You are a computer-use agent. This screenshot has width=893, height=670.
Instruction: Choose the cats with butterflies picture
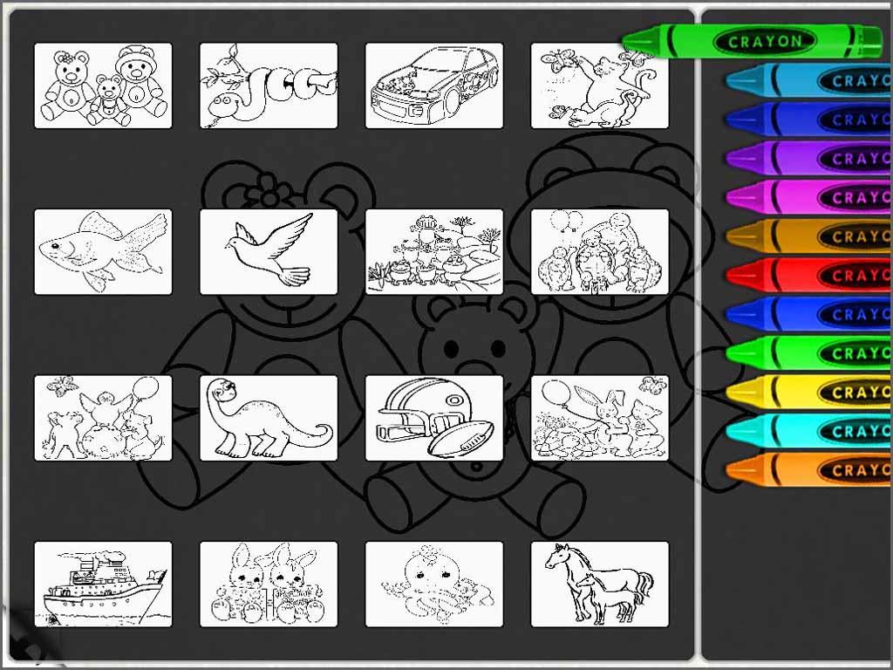600,85
